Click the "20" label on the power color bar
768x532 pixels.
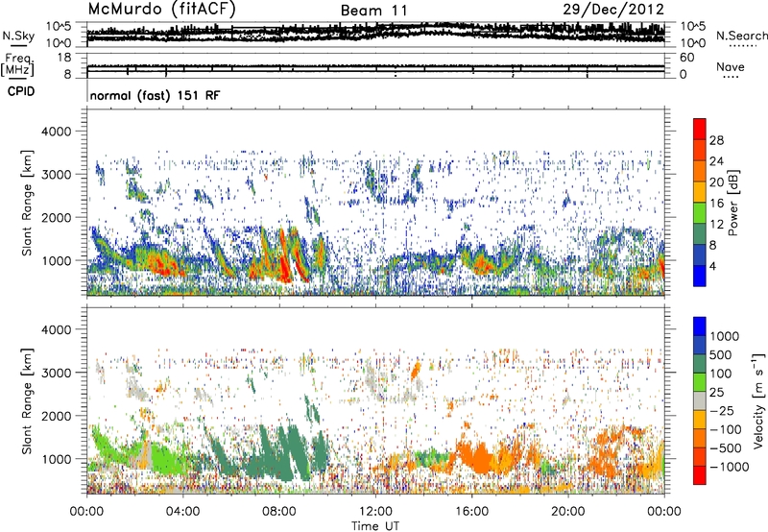pyautogui.click(x=716, y=182)
